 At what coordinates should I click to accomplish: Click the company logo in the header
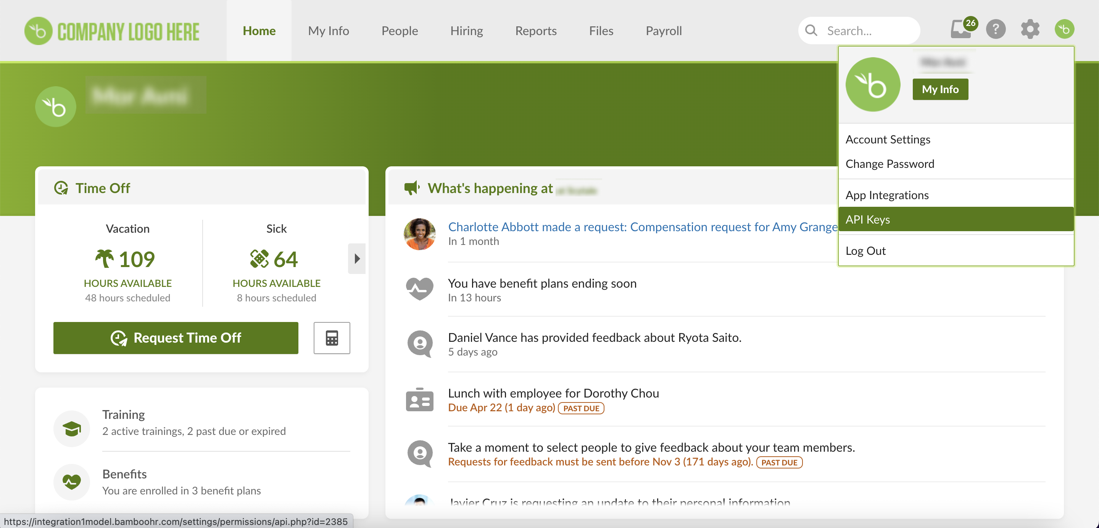pyautogui.click(x=111, y=30)
